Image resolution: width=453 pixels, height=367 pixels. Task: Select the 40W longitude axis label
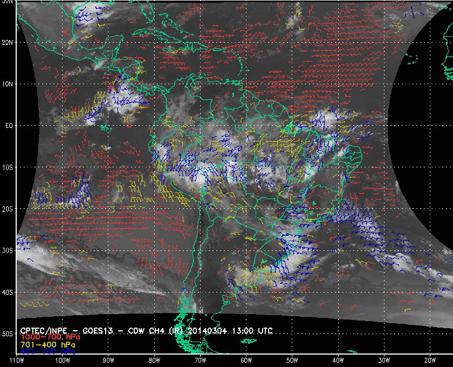point(338,360)
